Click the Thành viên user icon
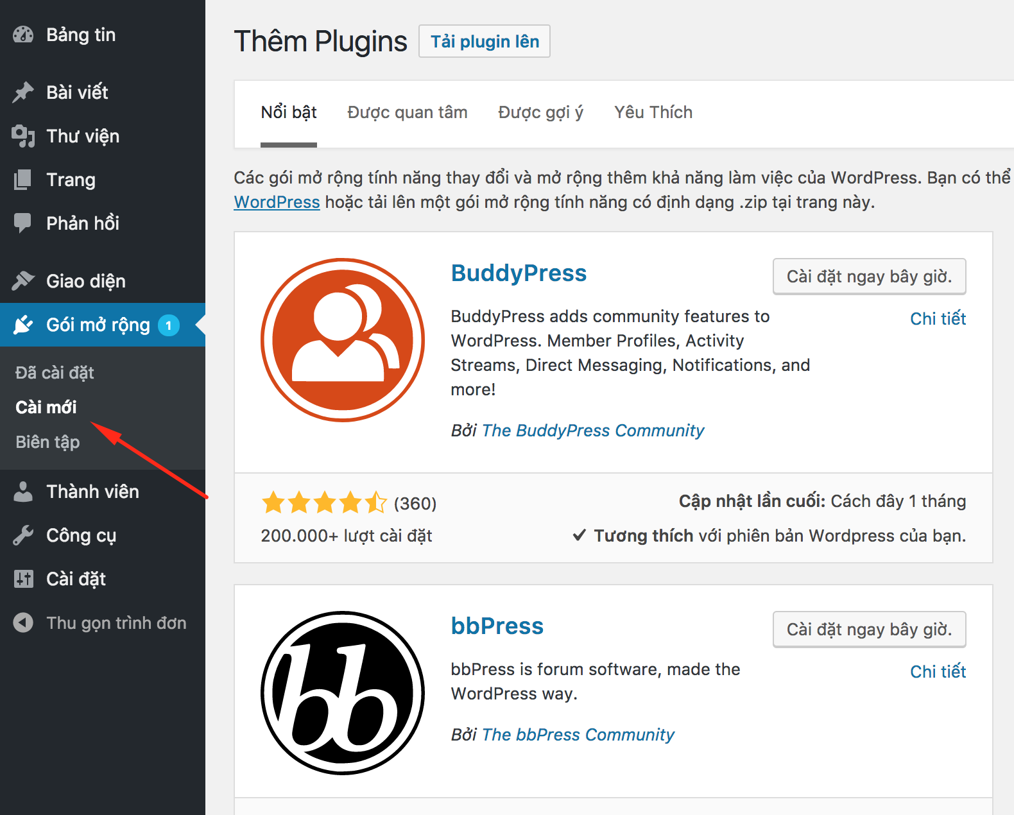 pyautogui.click(x=23, y=492)
